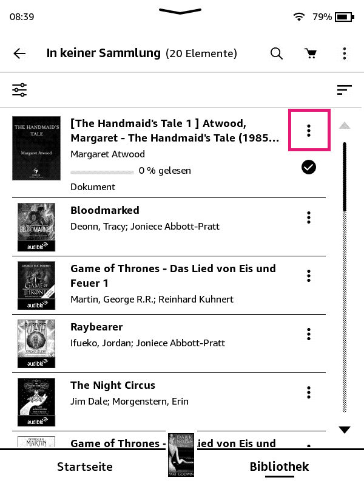Viewport: 364px width, 486px height.
Task: Open the three-dot menu for The Night Circus
Action: pos(309,392)
